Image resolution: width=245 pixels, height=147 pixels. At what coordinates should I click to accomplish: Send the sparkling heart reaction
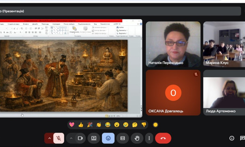[72, 125]
